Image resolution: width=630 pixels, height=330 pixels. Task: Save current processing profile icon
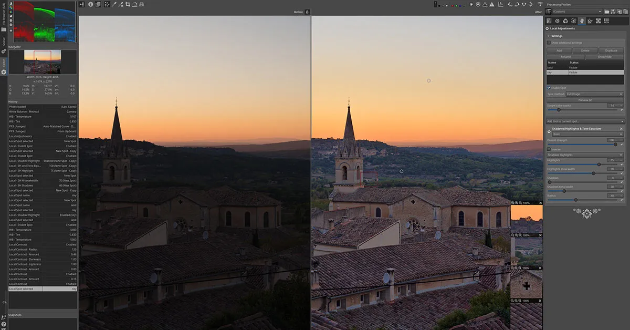point(613,12)
